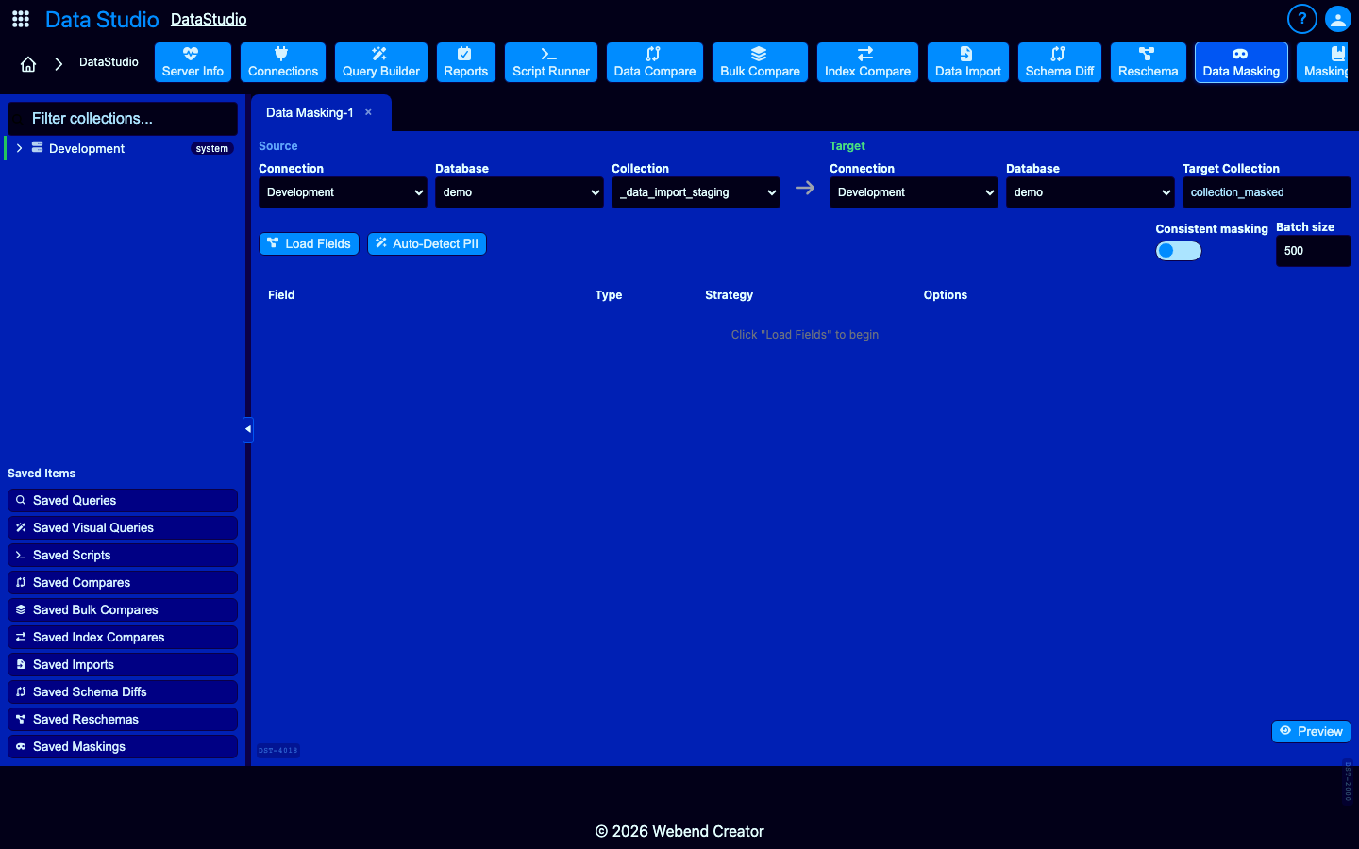Focus the Batch size field

tap(1314, 251)
